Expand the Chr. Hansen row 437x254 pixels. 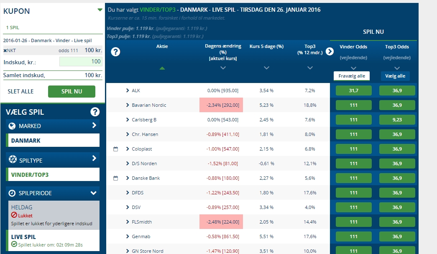pos(128,134)
